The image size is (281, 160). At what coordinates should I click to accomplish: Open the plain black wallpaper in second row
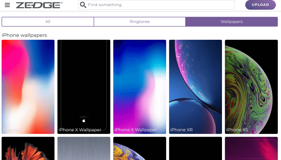click(195, 148)
